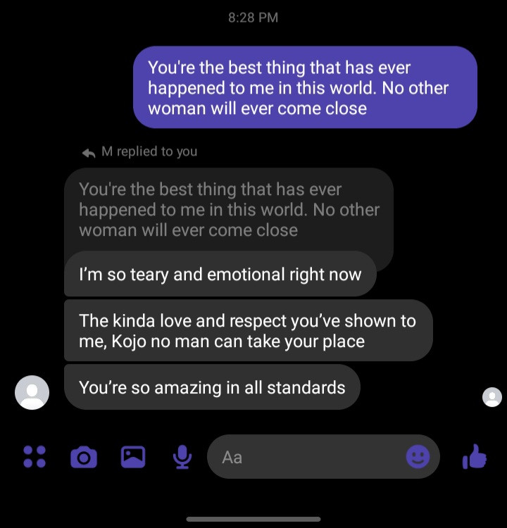This screenshot has width=507, height=528.
Task: Focus the Aa message input field
Action: [323, 457]
